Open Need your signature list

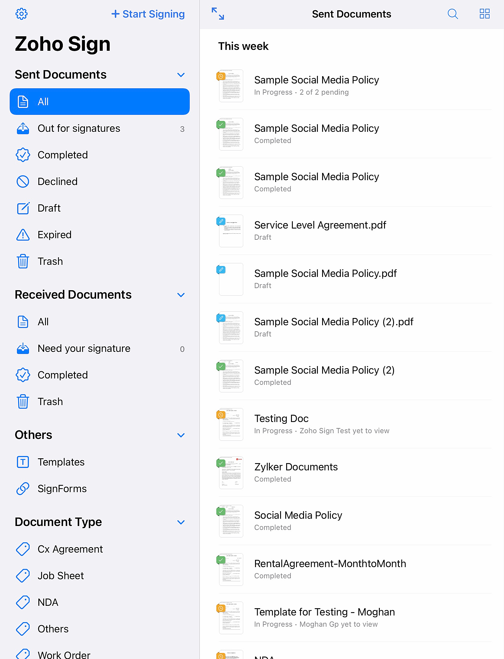pos(100,349)
